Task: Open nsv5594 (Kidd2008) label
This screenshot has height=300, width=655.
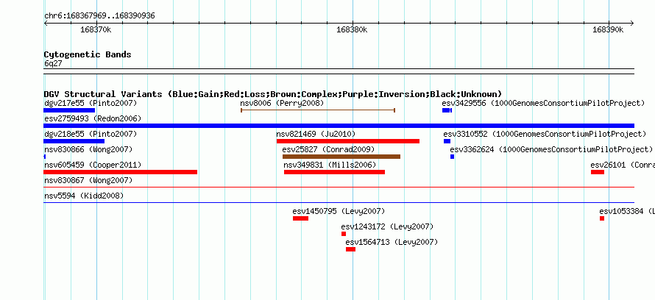Action: [84, 196]
